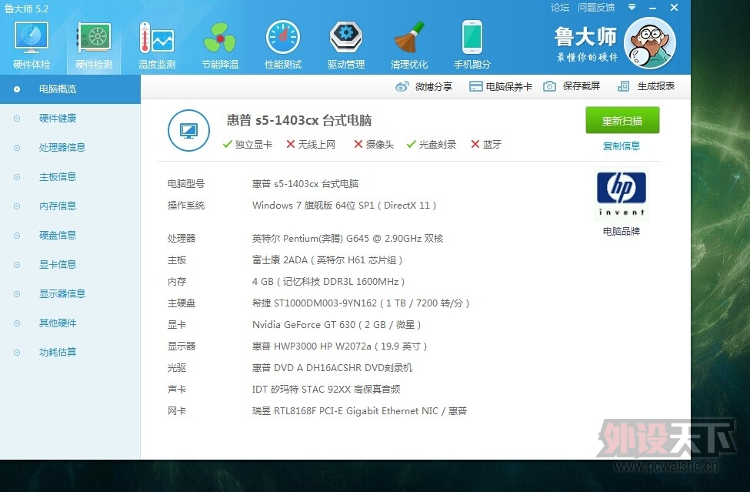The height and width of the screenshot is (492, 750).
Task: Click the Pentium G645 processor value
Action: click(x=348, y=239)
